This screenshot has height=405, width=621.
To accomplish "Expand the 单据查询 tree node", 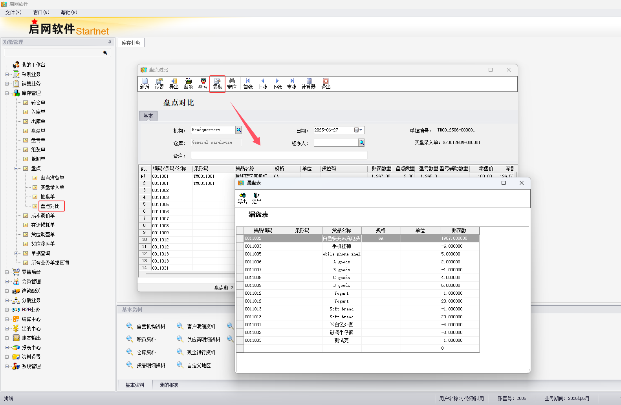I will pyautogui.click(x=16, y=253).
